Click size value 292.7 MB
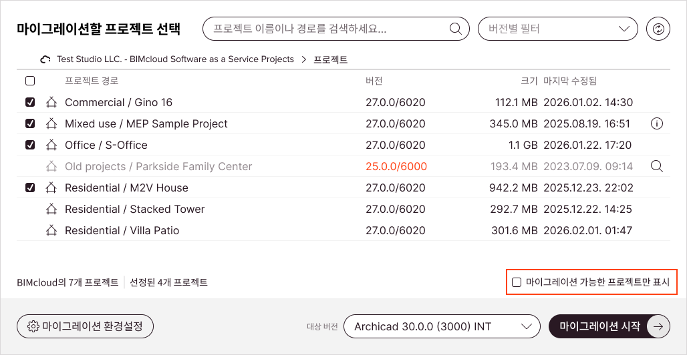Image resolution: width=687 pixels, height=355 pixels. click(x=514, y=210)
